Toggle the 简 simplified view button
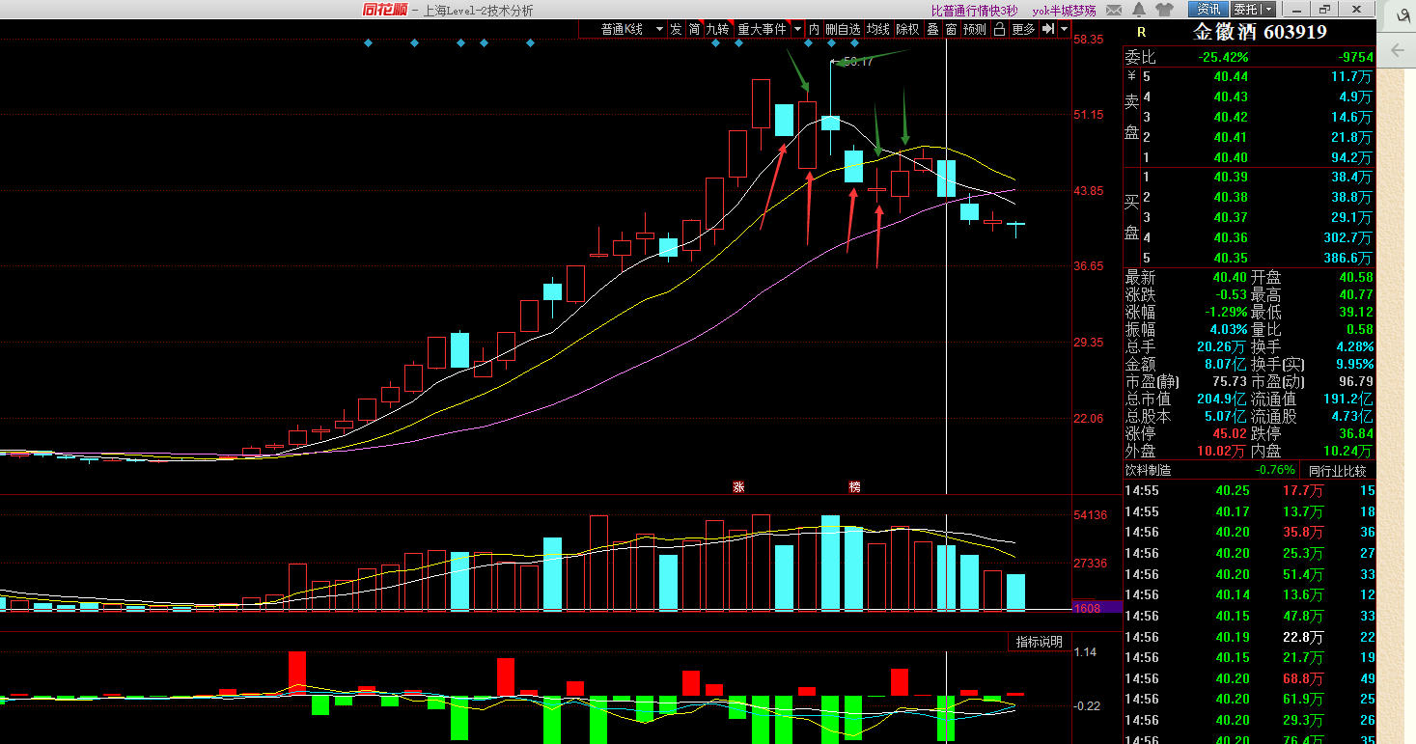This screenshot has width=1416, height=744. [x=694, y=29]
